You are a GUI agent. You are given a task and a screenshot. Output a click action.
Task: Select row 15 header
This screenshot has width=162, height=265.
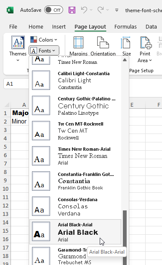tap(5, 231)
